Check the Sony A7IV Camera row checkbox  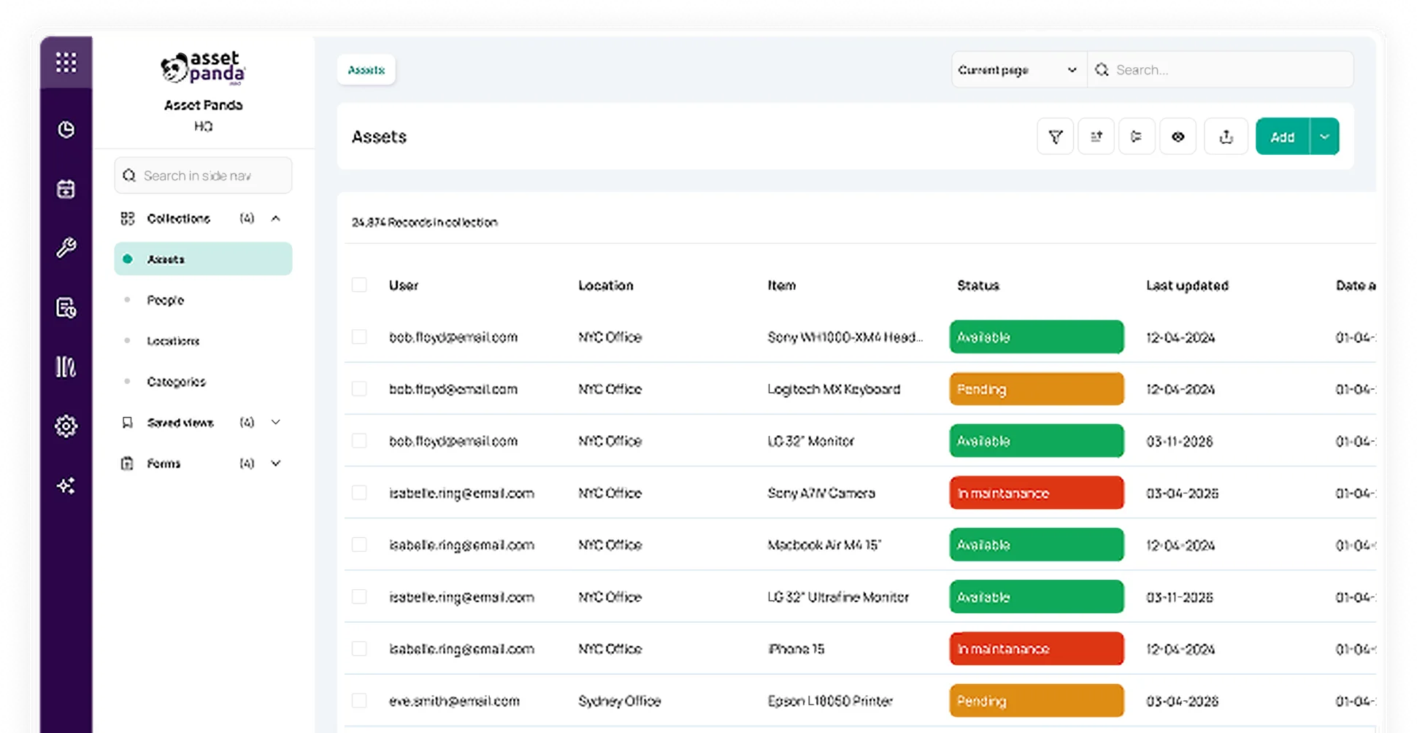(x=359, y=493)
